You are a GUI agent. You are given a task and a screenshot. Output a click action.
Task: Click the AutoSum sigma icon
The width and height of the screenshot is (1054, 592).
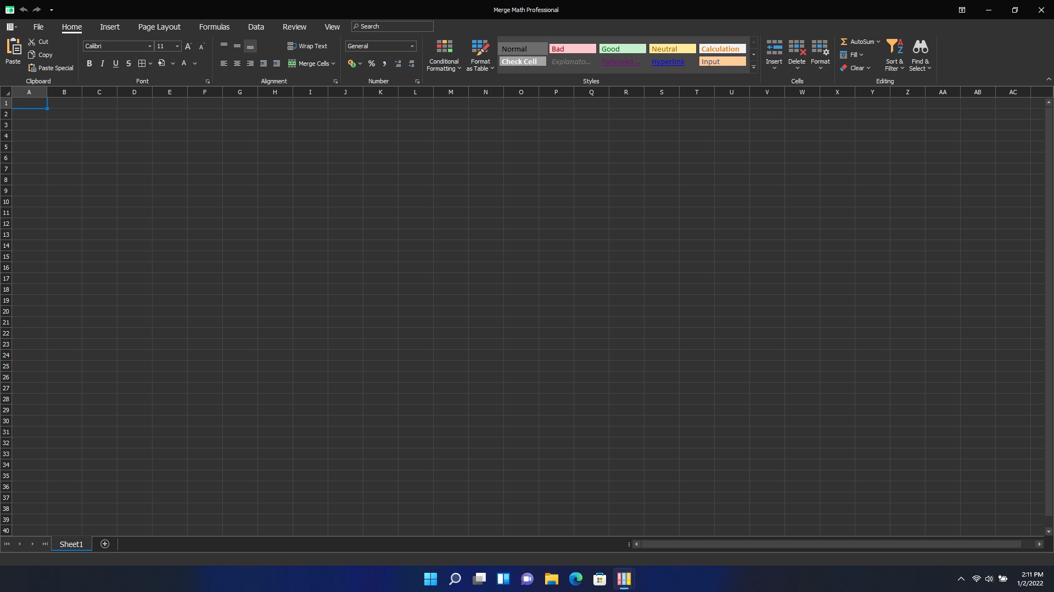[x=844, y=42]
